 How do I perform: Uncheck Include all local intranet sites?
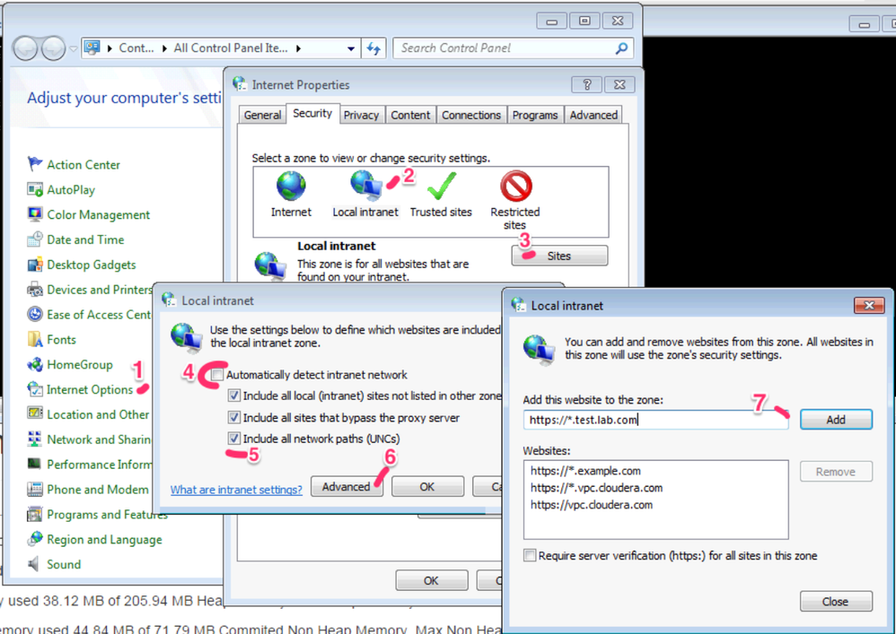pos(233,395)
